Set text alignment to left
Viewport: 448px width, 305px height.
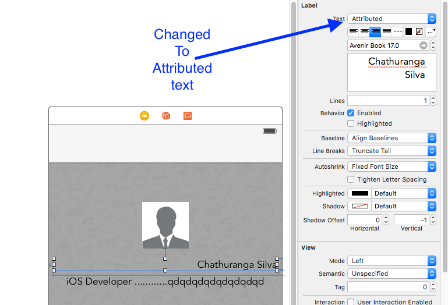click(353, 31)
